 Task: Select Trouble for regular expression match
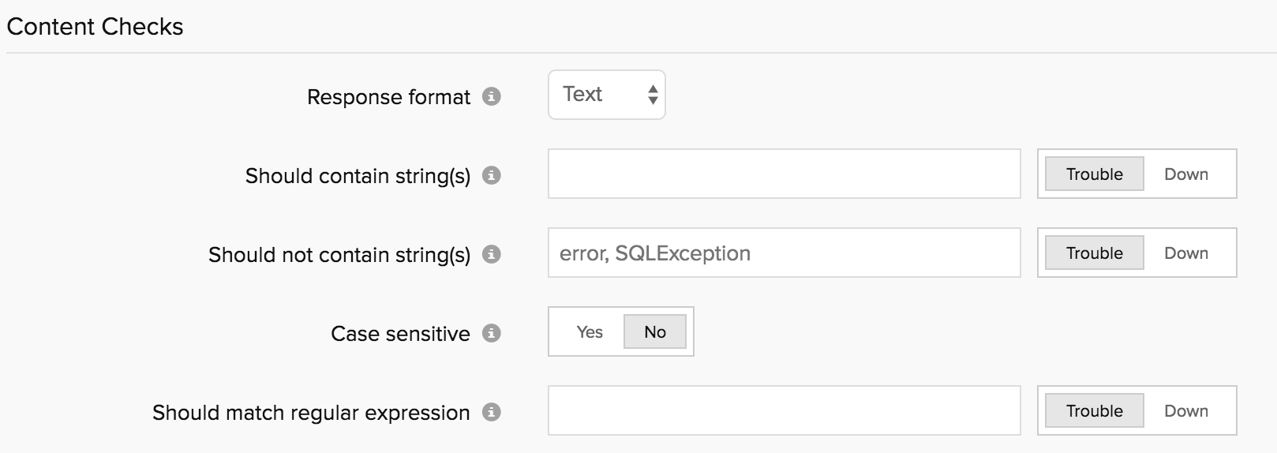1094,411
